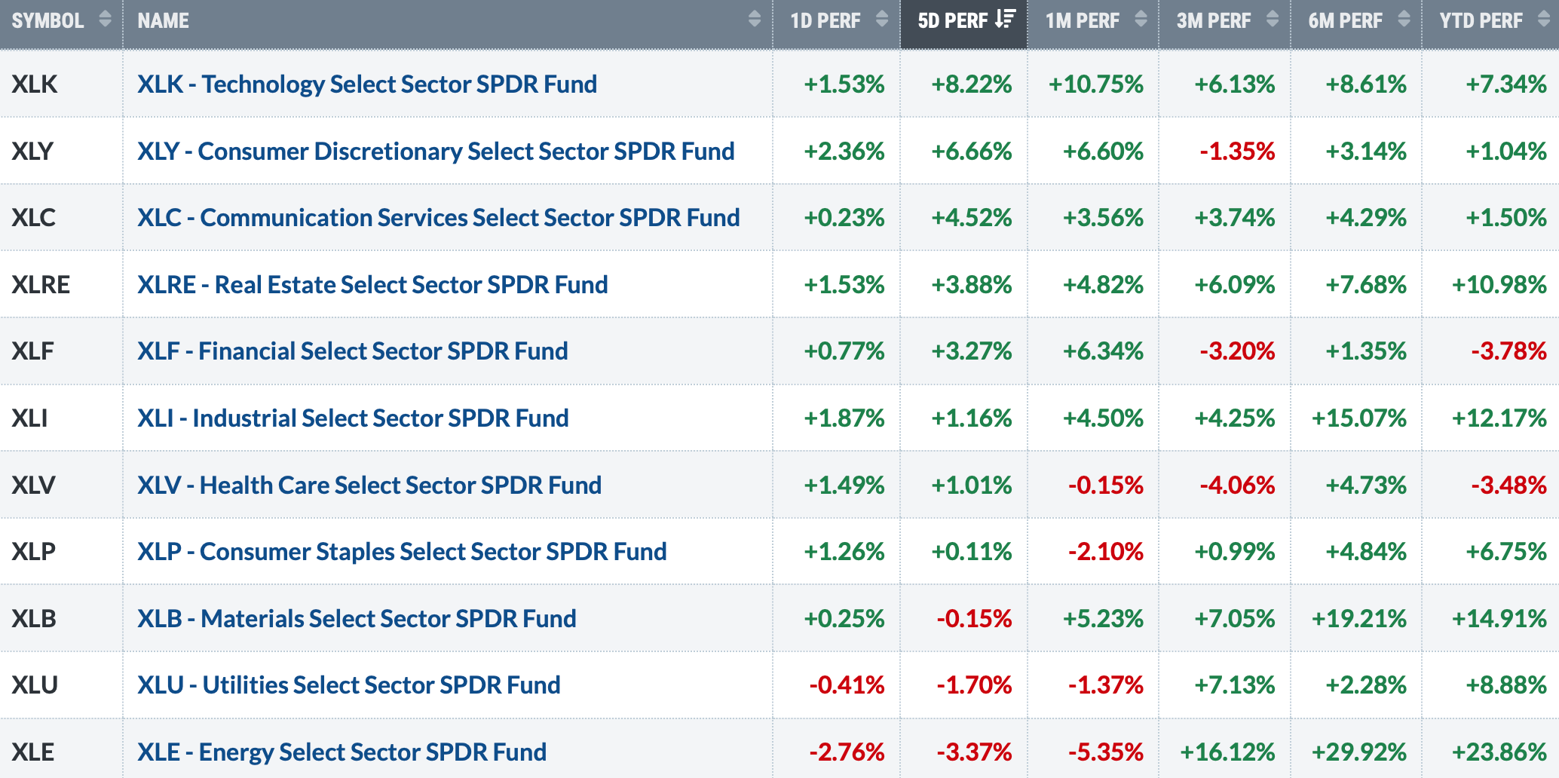The width and height of the screenshot is (1559, 778).
Task: Select the YTD PERF column header text
Action: [1481, 20]
